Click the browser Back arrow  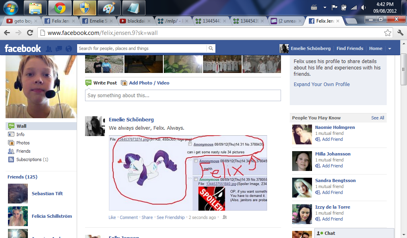pyautogui.click(x=7, y=33)
